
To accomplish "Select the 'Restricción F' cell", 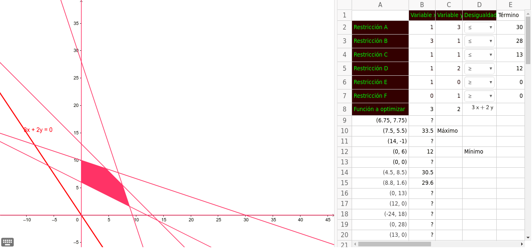I will click(380, 96).
